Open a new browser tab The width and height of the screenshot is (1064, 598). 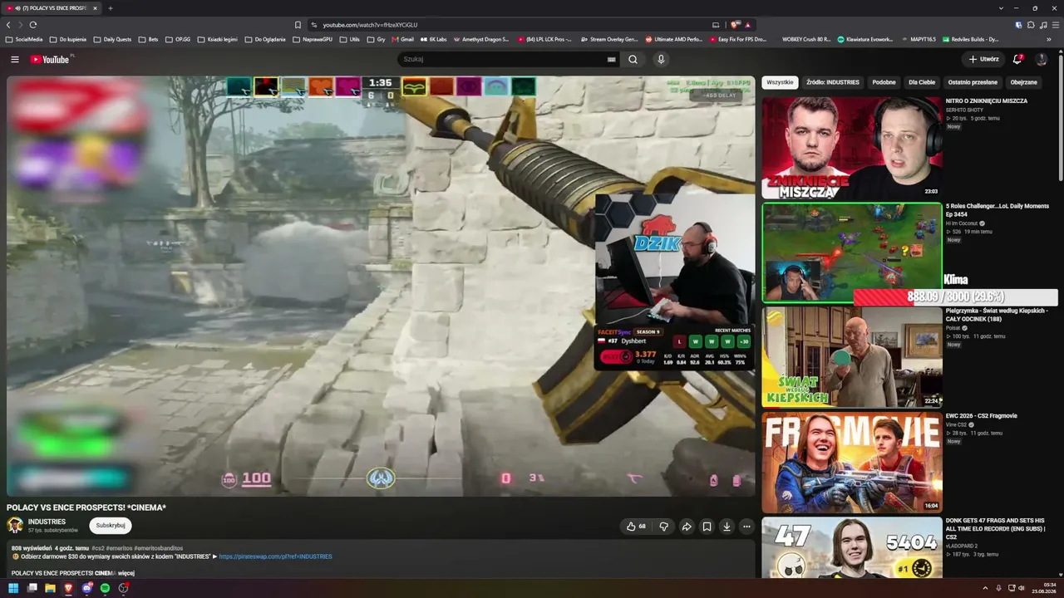click(110, 8)
